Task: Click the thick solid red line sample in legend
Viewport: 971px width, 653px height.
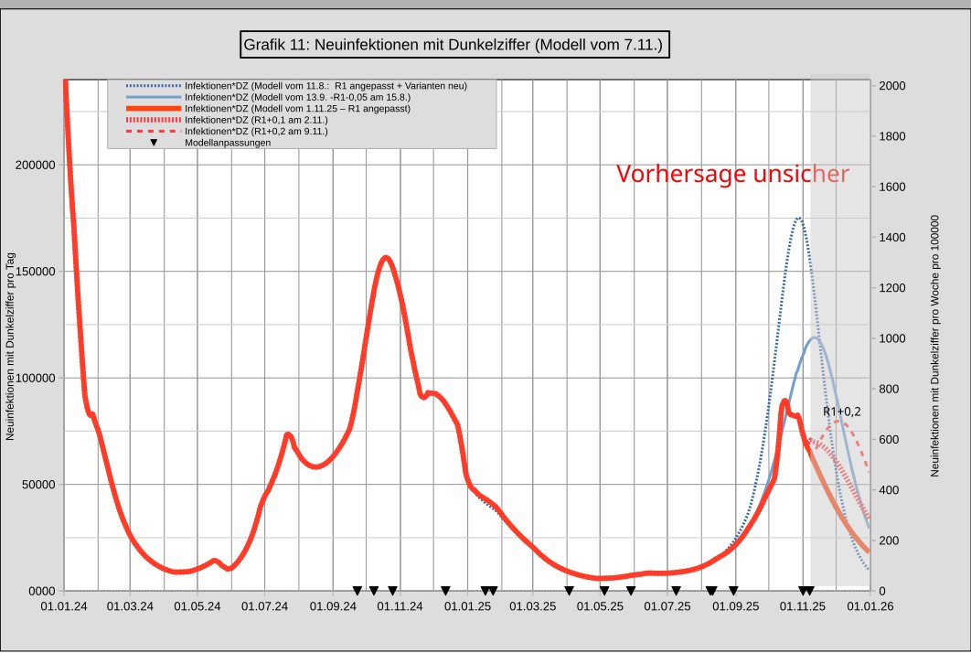Action: click(154, 109)
